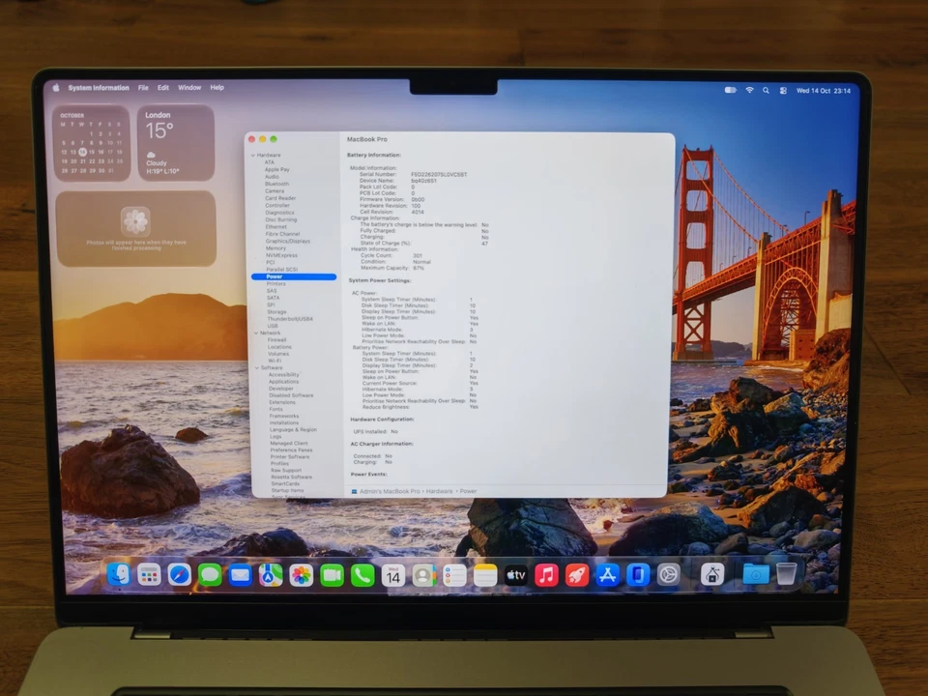Open Downloads folder in Dock
The image size is (928, 696).
click(x=756, y=574)
